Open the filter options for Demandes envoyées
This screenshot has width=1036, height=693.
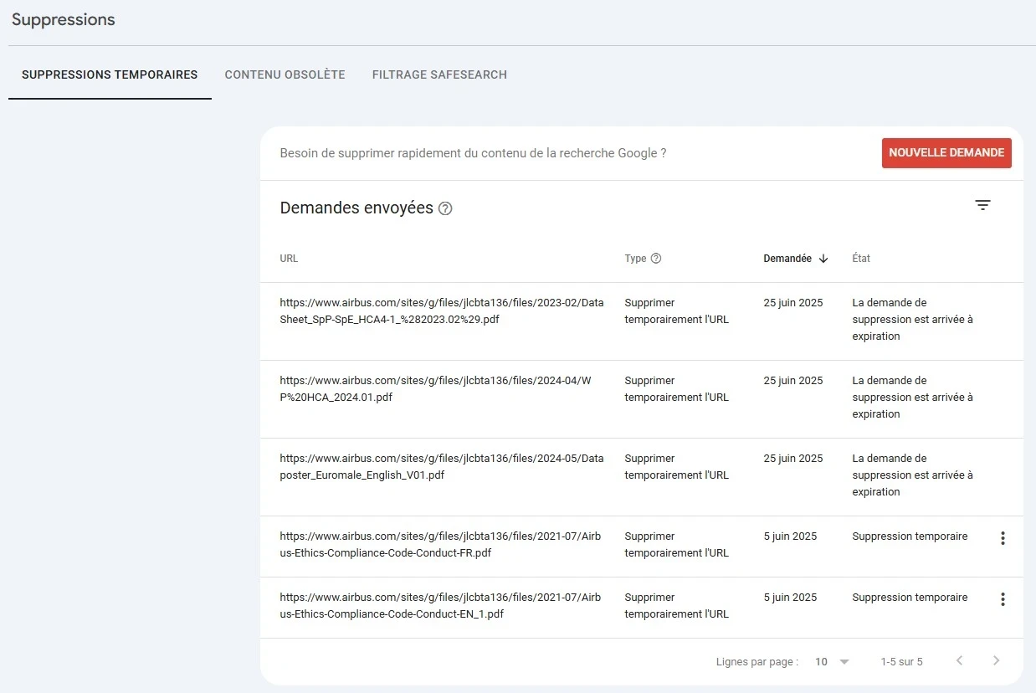(x=982, y=205)
